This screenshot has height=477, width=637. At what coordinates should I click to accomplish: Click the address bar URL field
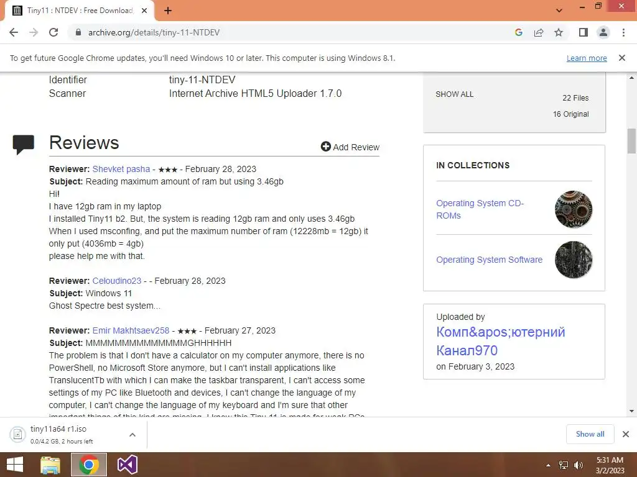(284, 32)
